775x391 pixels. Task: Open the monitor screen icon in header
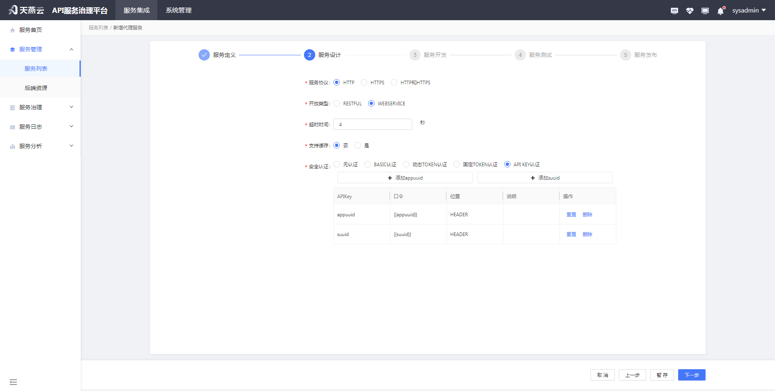tap(705, 10)
